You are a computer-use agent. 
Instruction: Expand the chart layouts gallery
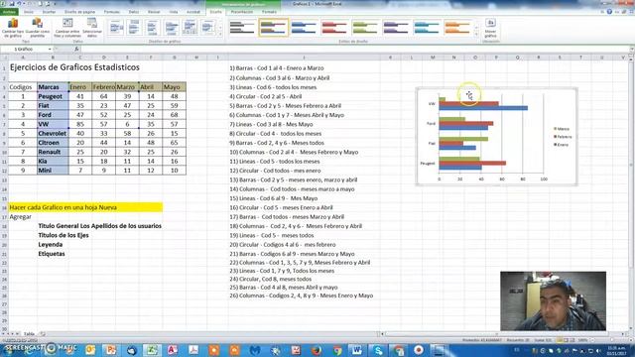[x=220, y=34]
